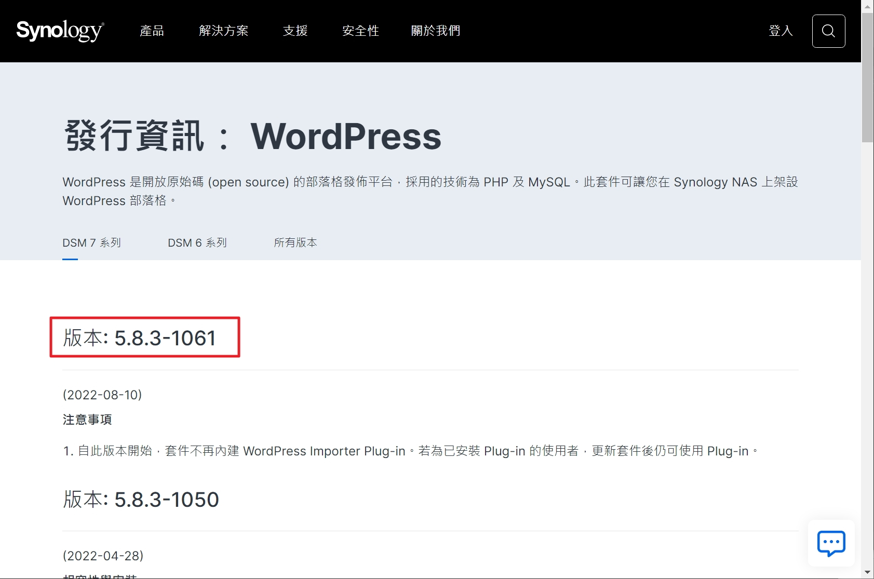Click the 版本: 5.8.3-1061 heading
The height and width of the screenshot is (579, 874).
(x=139, y=338)
